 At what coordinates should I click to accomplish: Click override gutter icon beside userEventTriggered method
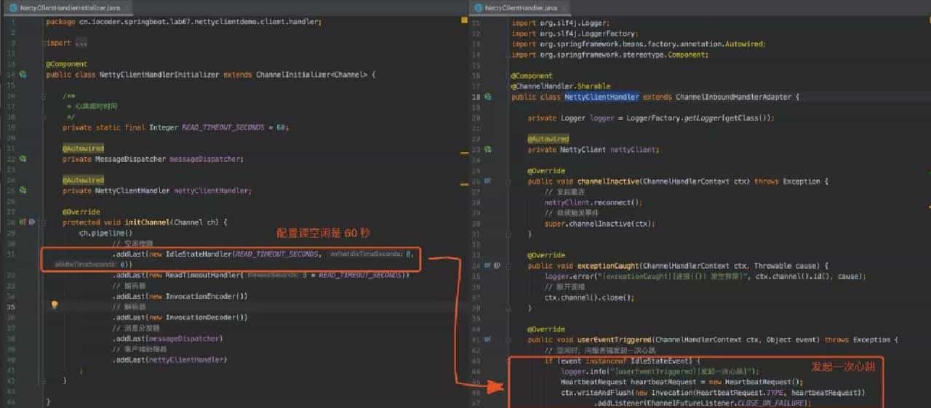pos(488,340)
